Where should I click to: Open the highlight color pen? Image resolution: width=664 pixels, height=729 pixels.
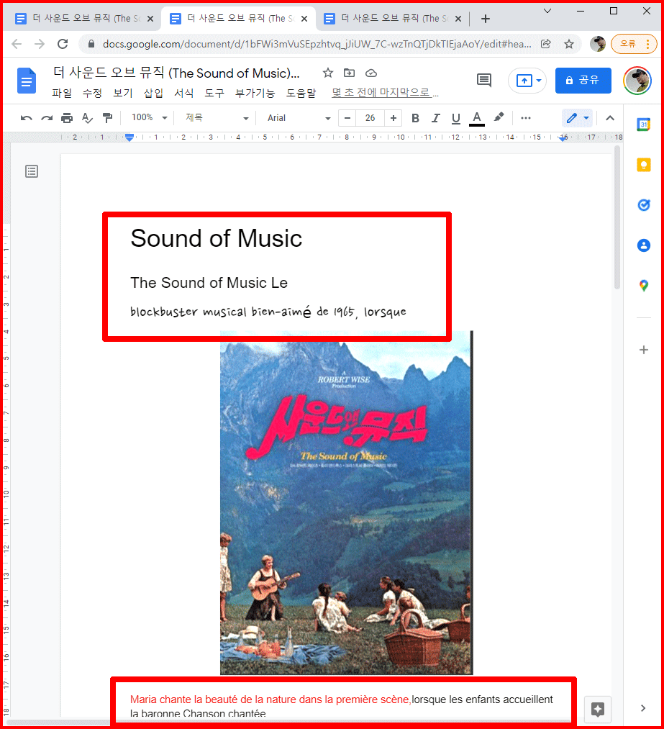tap(499, 117)
